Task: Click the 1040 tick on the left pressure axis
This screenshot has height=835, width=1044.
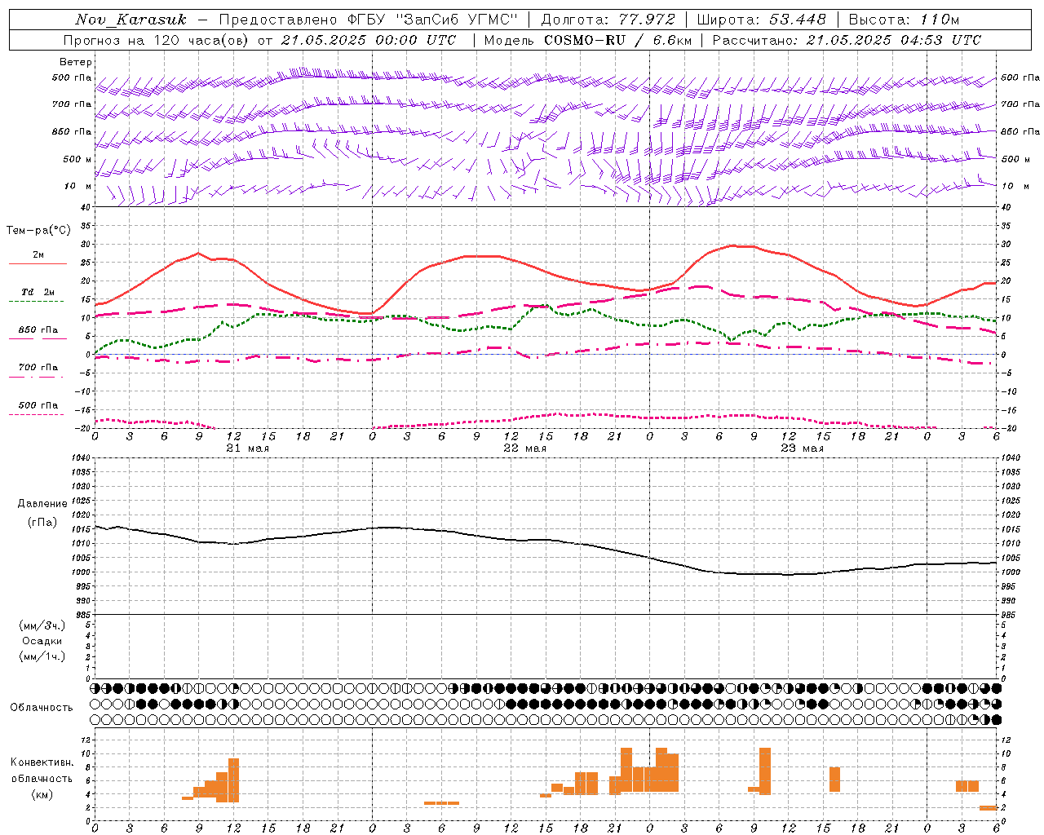Action: tap(82, 458)
